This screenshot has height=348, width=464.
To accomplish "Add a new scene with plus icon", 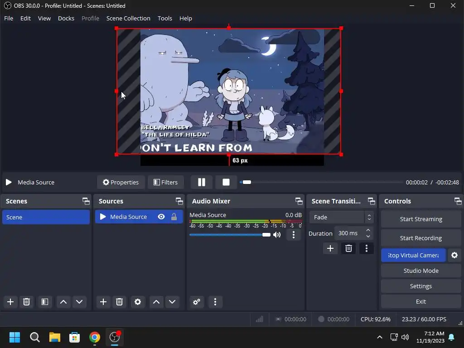I will 10,302.
